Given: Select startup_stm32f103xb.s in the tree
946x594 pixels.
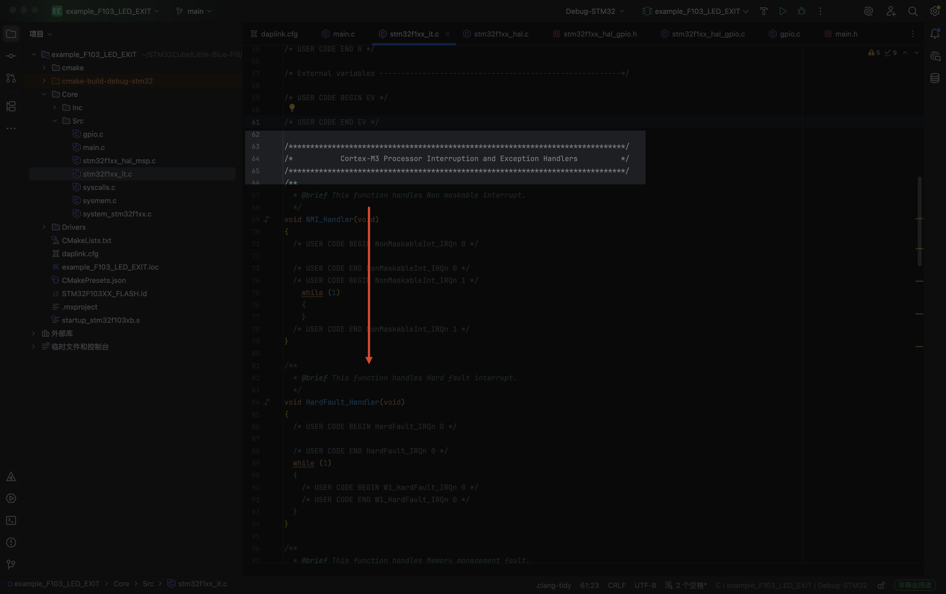Looking at the screenshot, I should coord(100,320).
